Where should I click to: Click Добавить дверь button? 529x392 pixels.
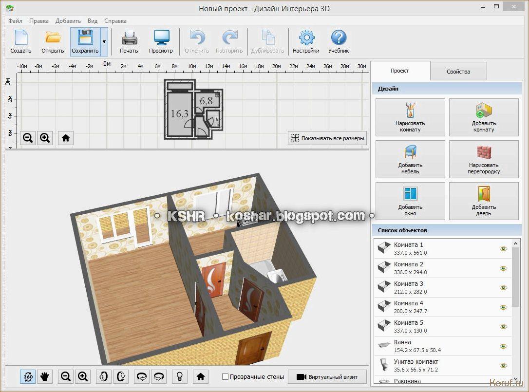[x=484, y=201]
